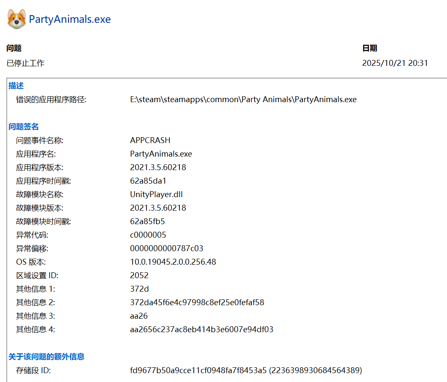Click exception offset value 0000000000787c03
The image size is (447, 382).
click(x=167, y=248)
